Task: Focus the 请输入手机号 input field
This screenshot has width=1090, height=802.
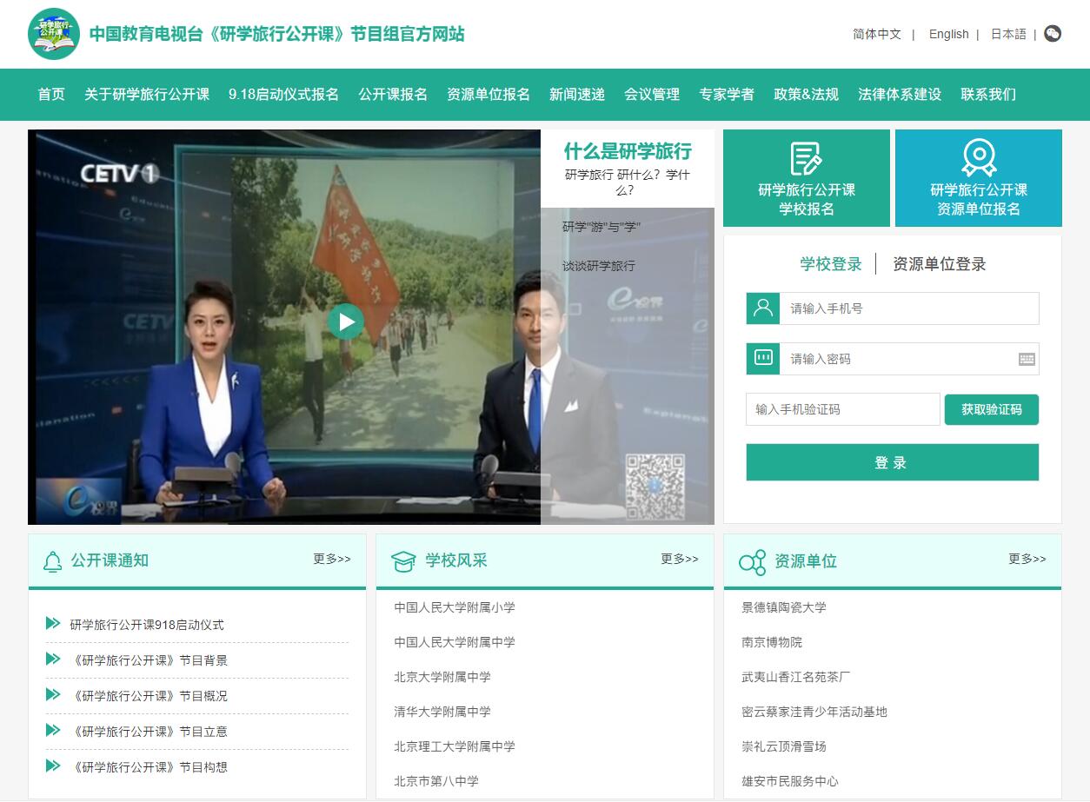Action: 908,308
